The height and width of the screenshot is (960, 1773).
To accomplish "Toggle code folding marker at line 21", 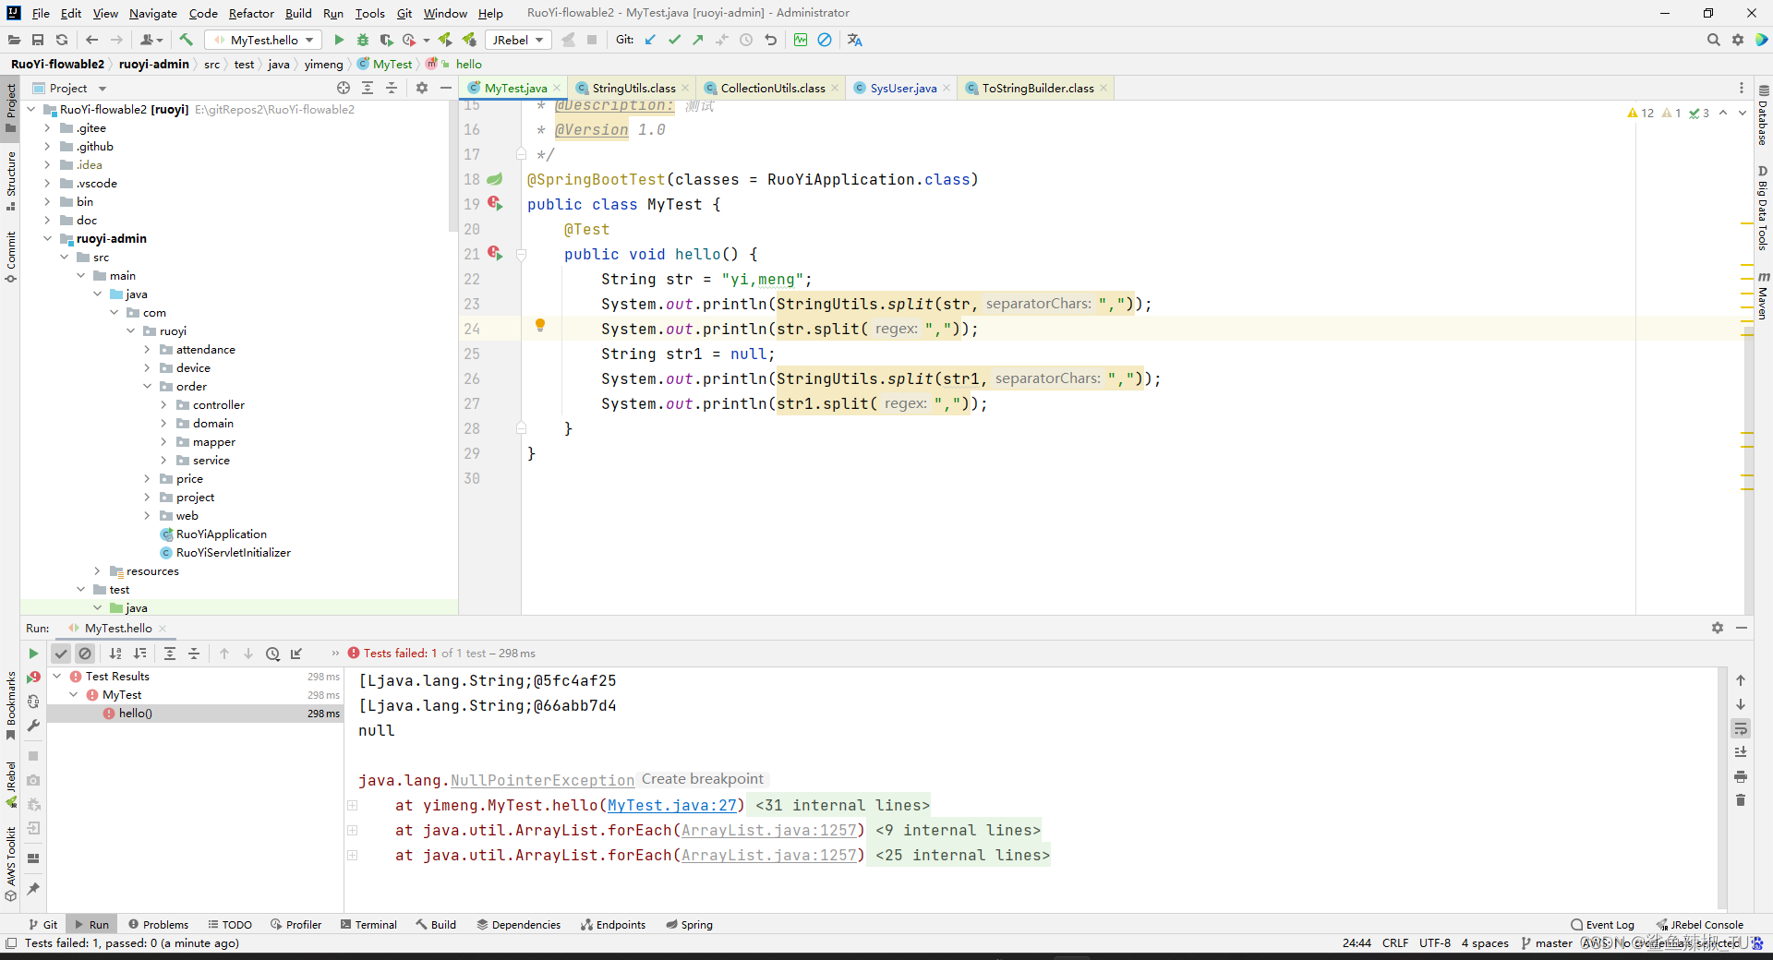I will [521, 255].
